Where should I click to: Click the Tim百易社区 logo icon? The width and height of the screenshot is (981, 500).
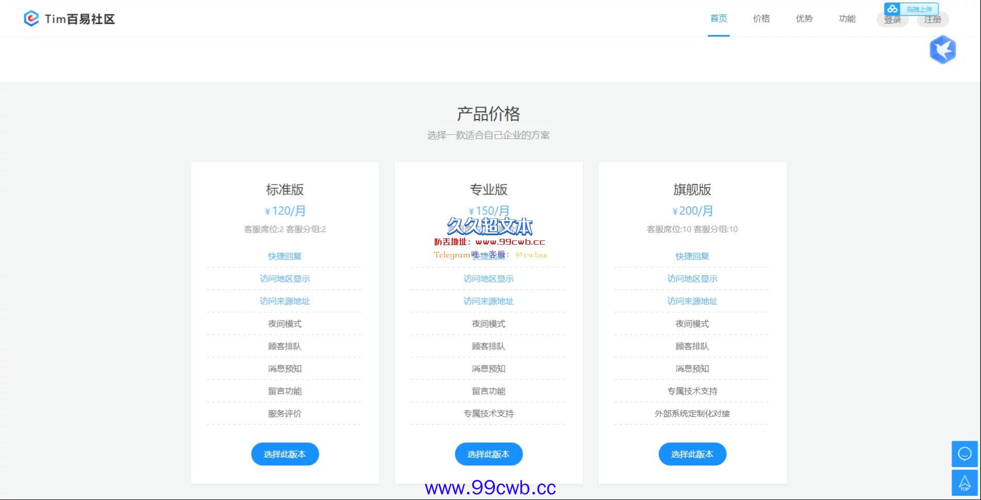click(x=31, y=19)
